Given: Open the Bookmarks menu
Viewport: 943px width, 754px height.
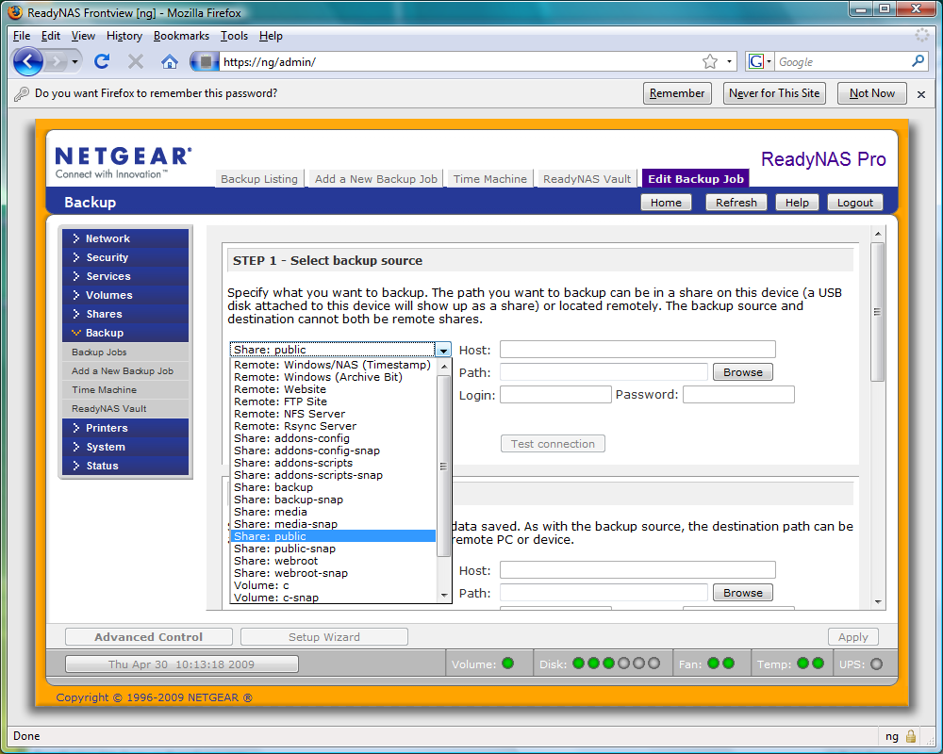Looking at the screenshot, I should (x=181, y=36).
